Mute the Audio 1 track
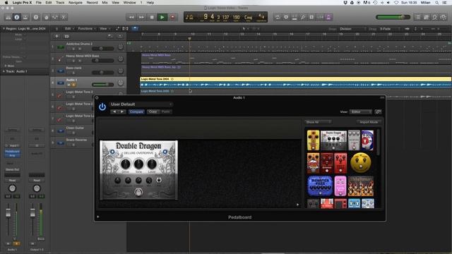 [69, 85]
